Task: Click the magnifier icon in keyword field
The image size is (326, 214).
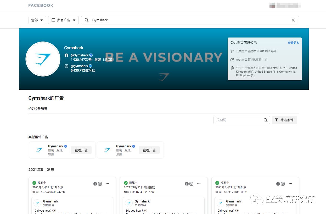Action: tap(266, 120)
